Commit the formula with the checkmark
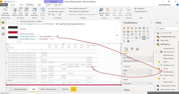This screenshot has height=94, width=179. click(13, 22)
